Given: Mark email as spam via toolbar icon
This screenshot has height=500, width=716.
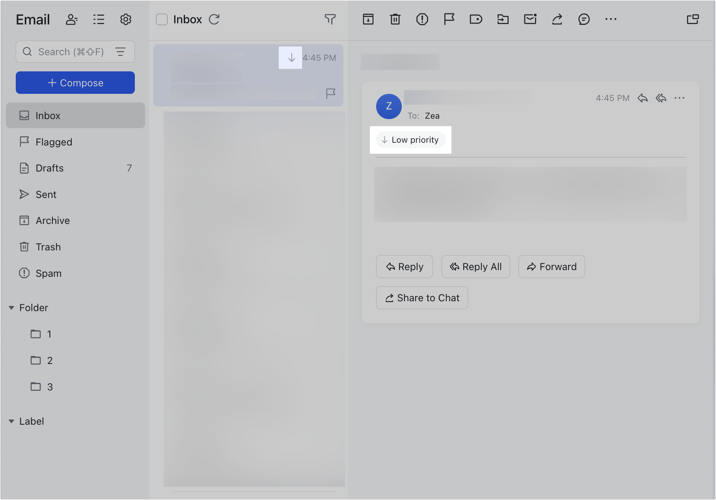Looking at the screenshot, I should [422, 19].
